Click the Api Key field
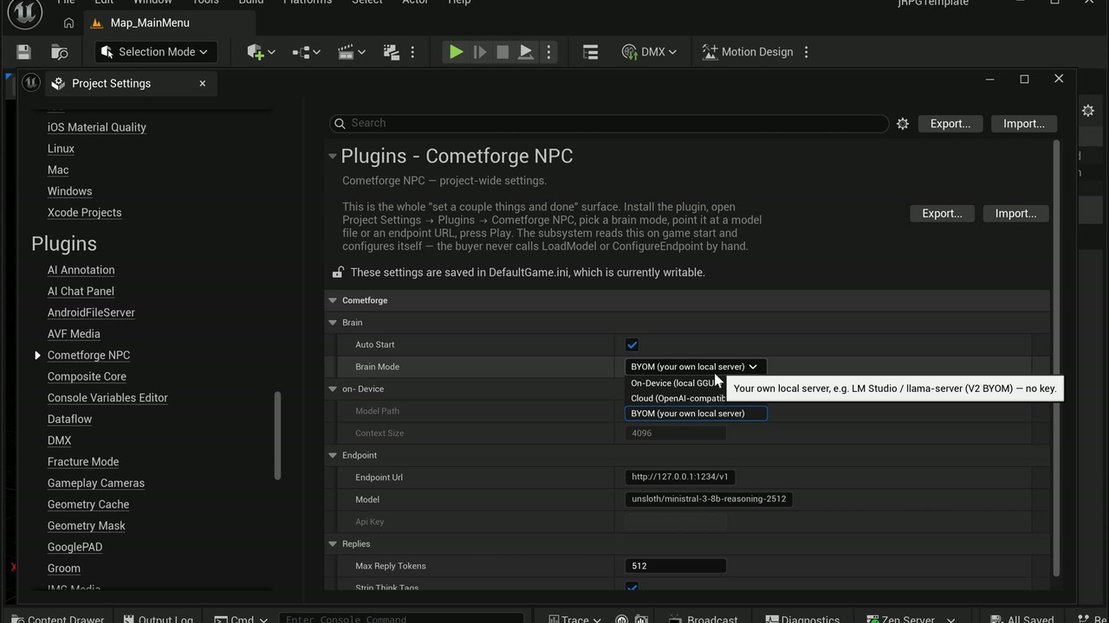This screenshot has width=1109, height=623. pyautogui.click(x=675, y=522)
